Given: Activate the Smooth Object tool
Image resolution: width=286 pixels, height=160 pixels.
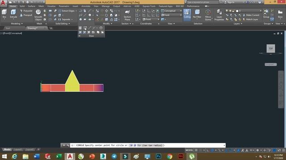Looking at the screenshot, I should coord(38,15).
